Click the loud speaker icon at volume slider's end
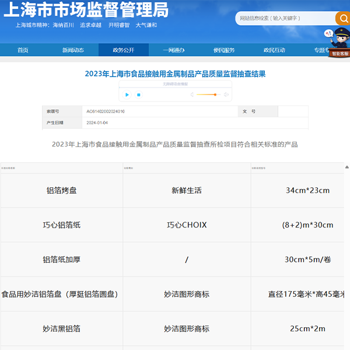Viewport: 350px width, 350px height. pos(226,94)
